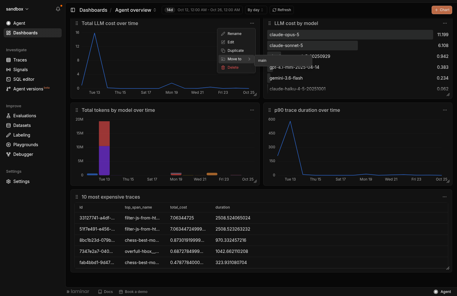Screen dimensions: 457x296
Task: Select Edit in the context menu
Action: coord(236,42)
